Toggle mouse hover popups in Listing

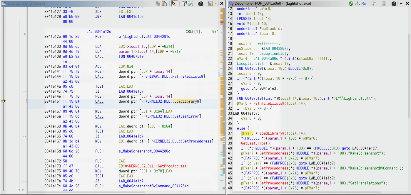click(x=174, y=4)
